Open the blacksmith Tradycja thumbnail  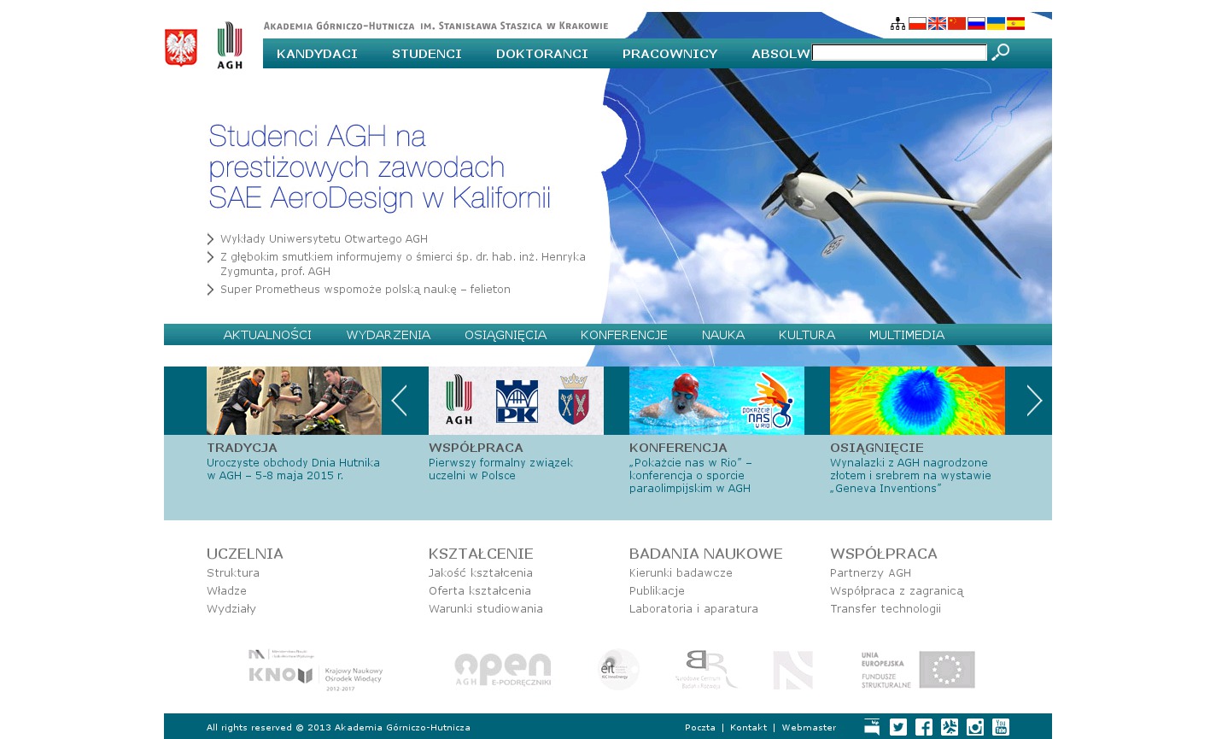pos(294,401)
